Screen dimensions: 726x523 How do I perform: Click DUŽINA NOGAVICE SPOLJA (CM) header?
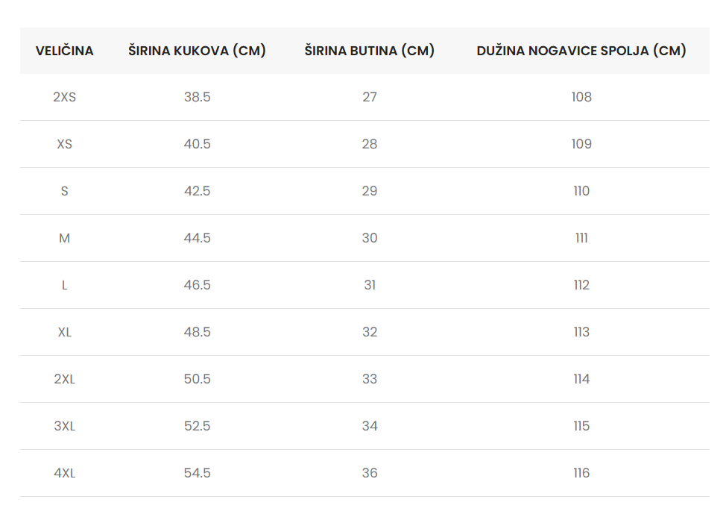(581, 51)
